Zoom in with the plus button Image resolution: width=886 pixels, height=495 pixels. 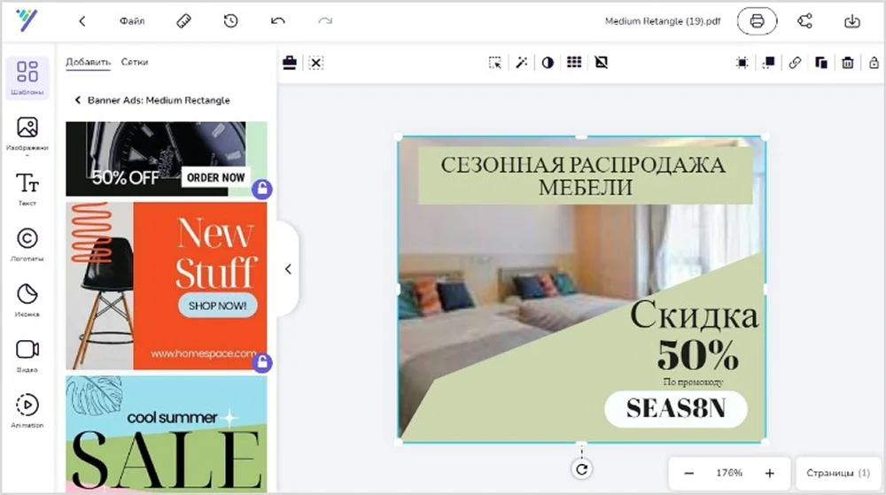[x=769, y=473]
